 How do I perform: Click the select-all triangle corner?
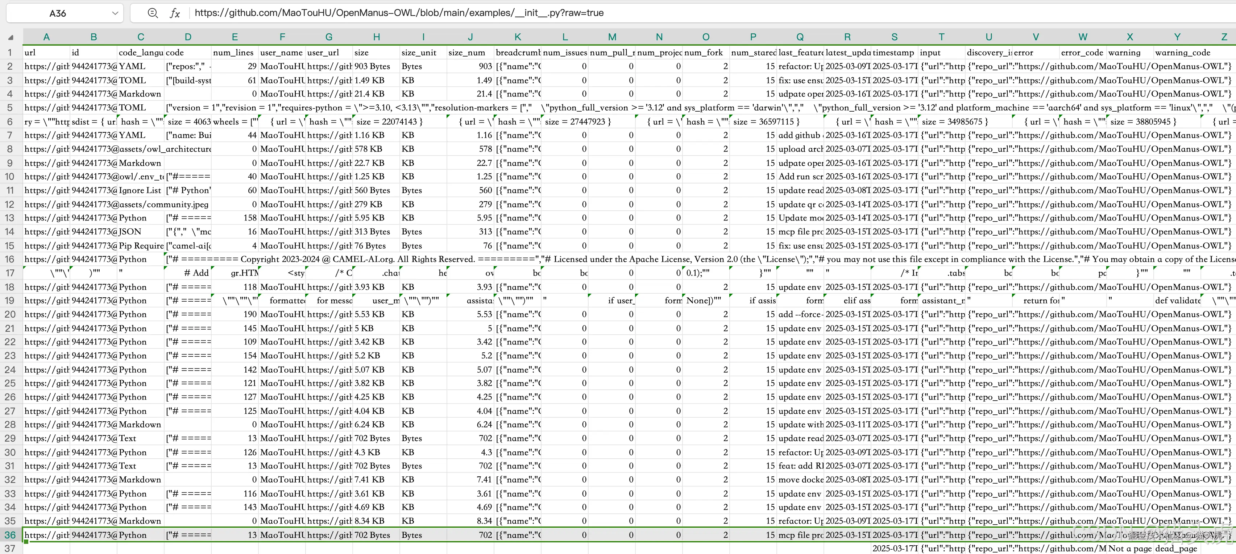11,37
